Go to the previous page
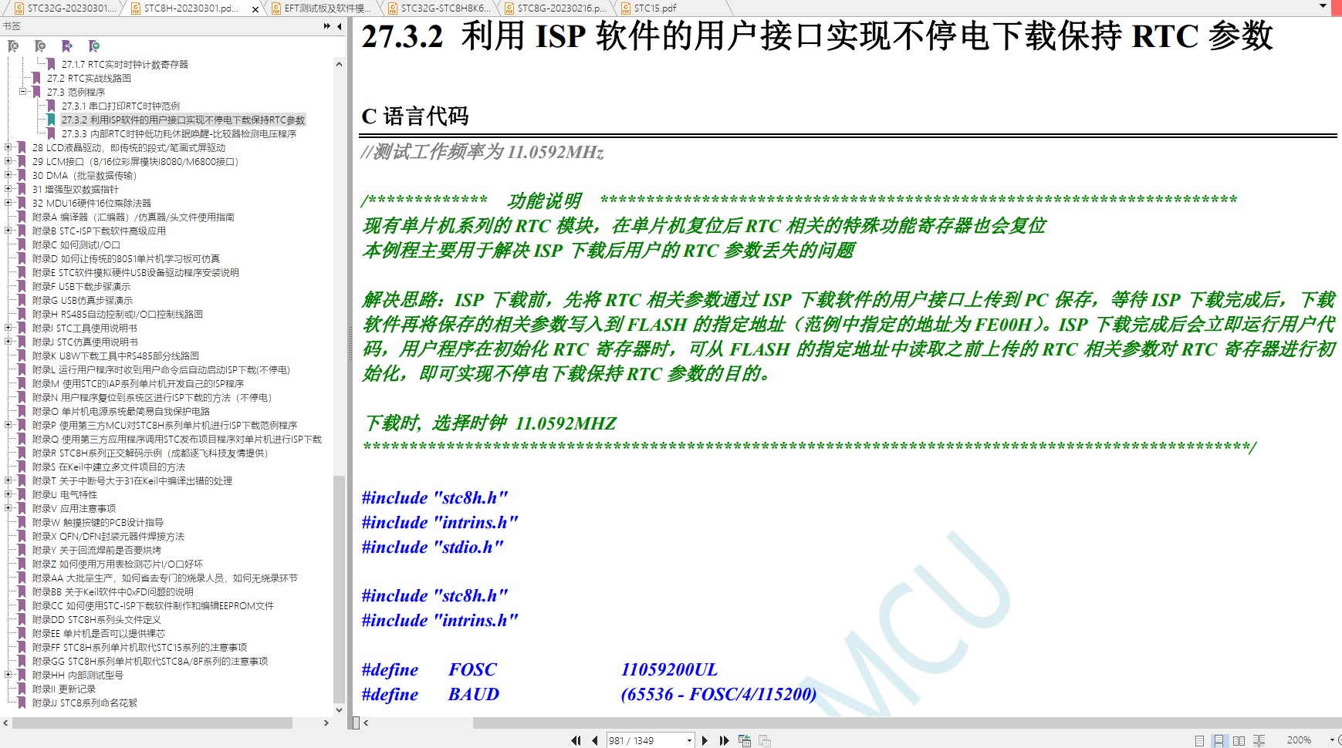Screen dimensions: 1342x748 (594, 740)
